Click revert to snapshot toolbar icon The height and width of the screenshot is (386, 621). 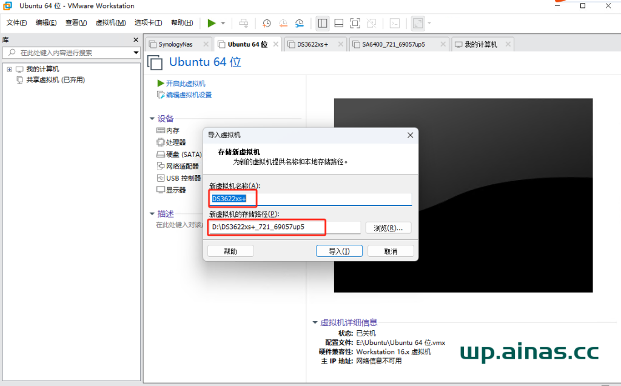[283, 24]
